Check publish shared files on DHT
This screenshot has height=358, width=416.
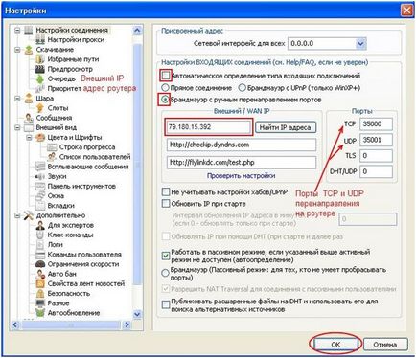coord(166,305)
